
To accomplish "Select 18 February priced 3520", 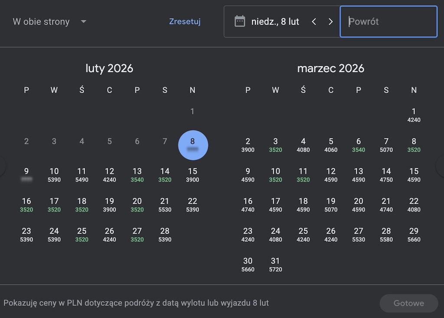I will coord(82,205).
